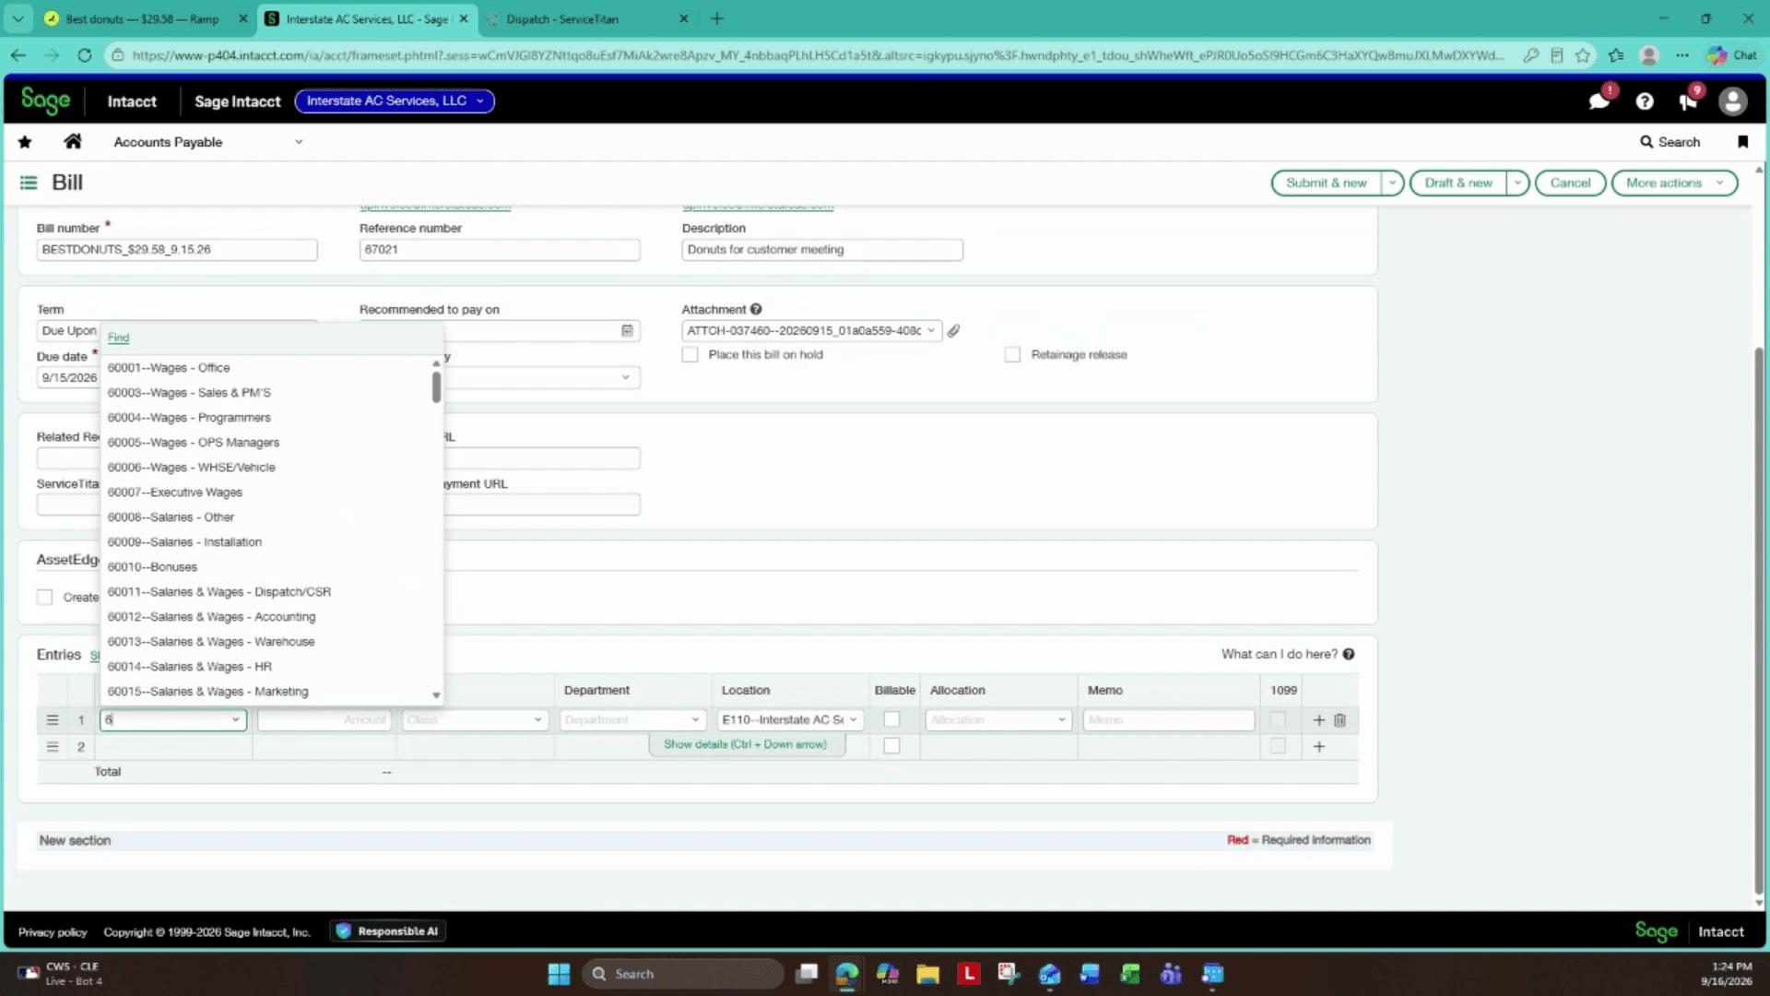Click the Find link in the account list
The height and width of the screenshot is (996, 1770).
click(x=118, y=338)
